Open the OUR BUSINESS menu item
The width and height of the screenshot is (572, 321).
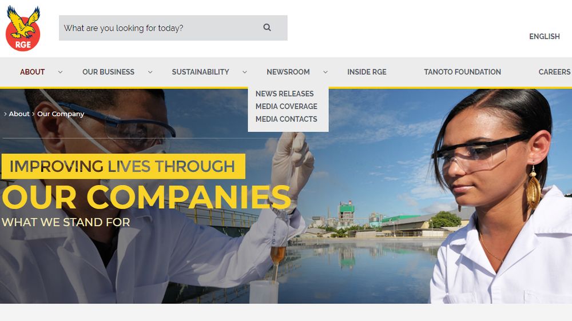(108, 72)
